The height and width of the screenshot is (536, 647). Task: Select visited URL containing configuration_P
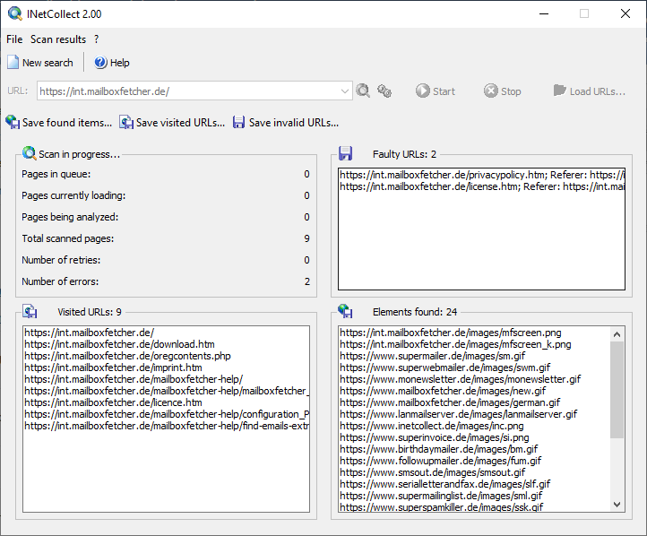pyautogui.click(x=167, y=414)
